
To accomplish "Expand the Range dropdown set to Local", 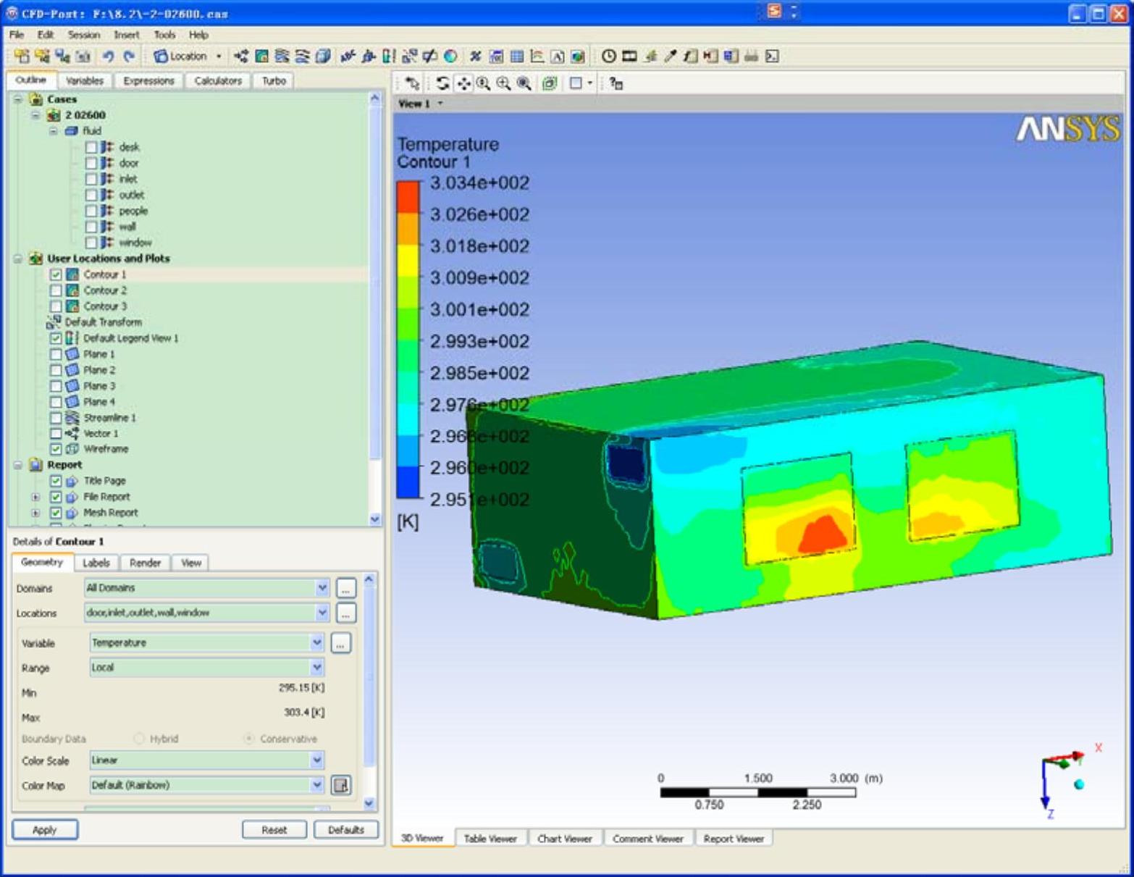I will (x=316, y=667).
